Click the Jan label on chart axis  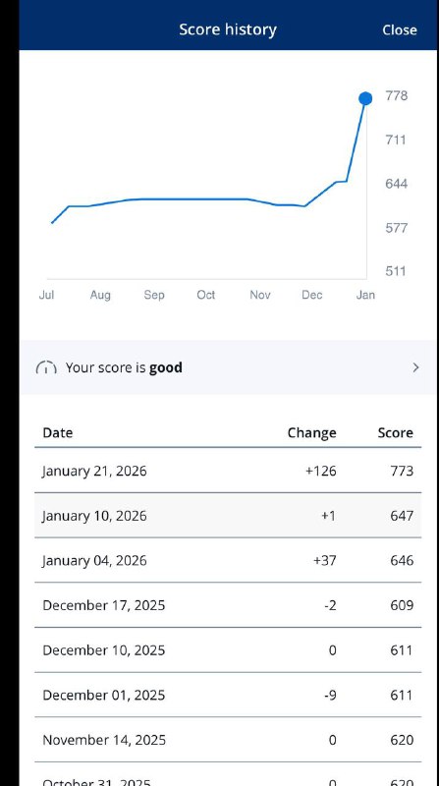[365, 295]
